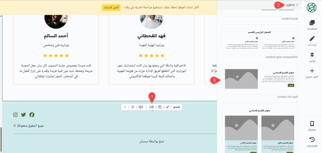This screenshot has height=153, width=322.
Task: Select the content-grid-composition template thumbnail
Action: [259, 39]
